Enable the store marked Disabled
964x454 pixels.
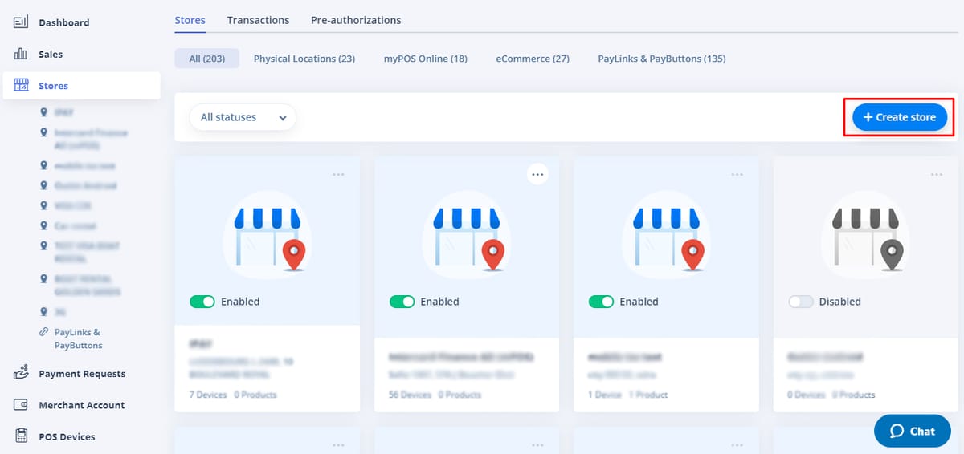801,302
